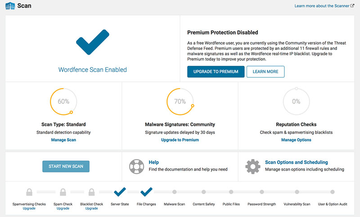This screenshot has height=217, width=360.
Task: Click the Malware Scan stage dot
Action: (x=175, y=192)
